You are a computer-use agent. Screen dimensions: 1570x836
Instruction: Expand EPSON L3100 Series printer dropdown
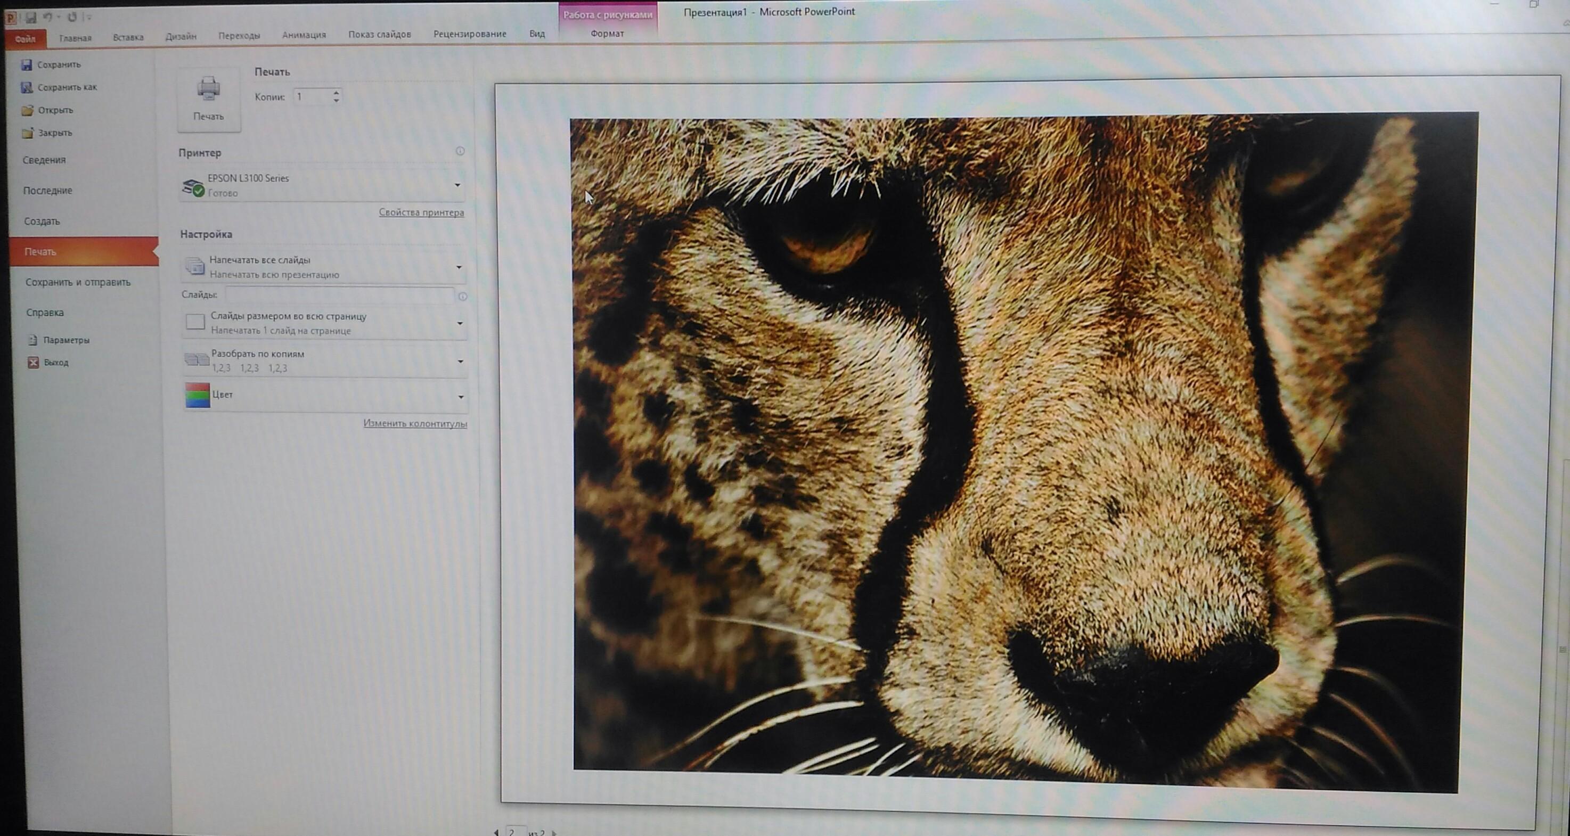[x=457, y=185]
